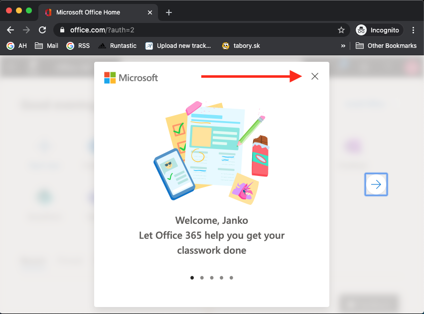Select the first carousel page dot
424x314 pixels.
(x=192, y=278)
